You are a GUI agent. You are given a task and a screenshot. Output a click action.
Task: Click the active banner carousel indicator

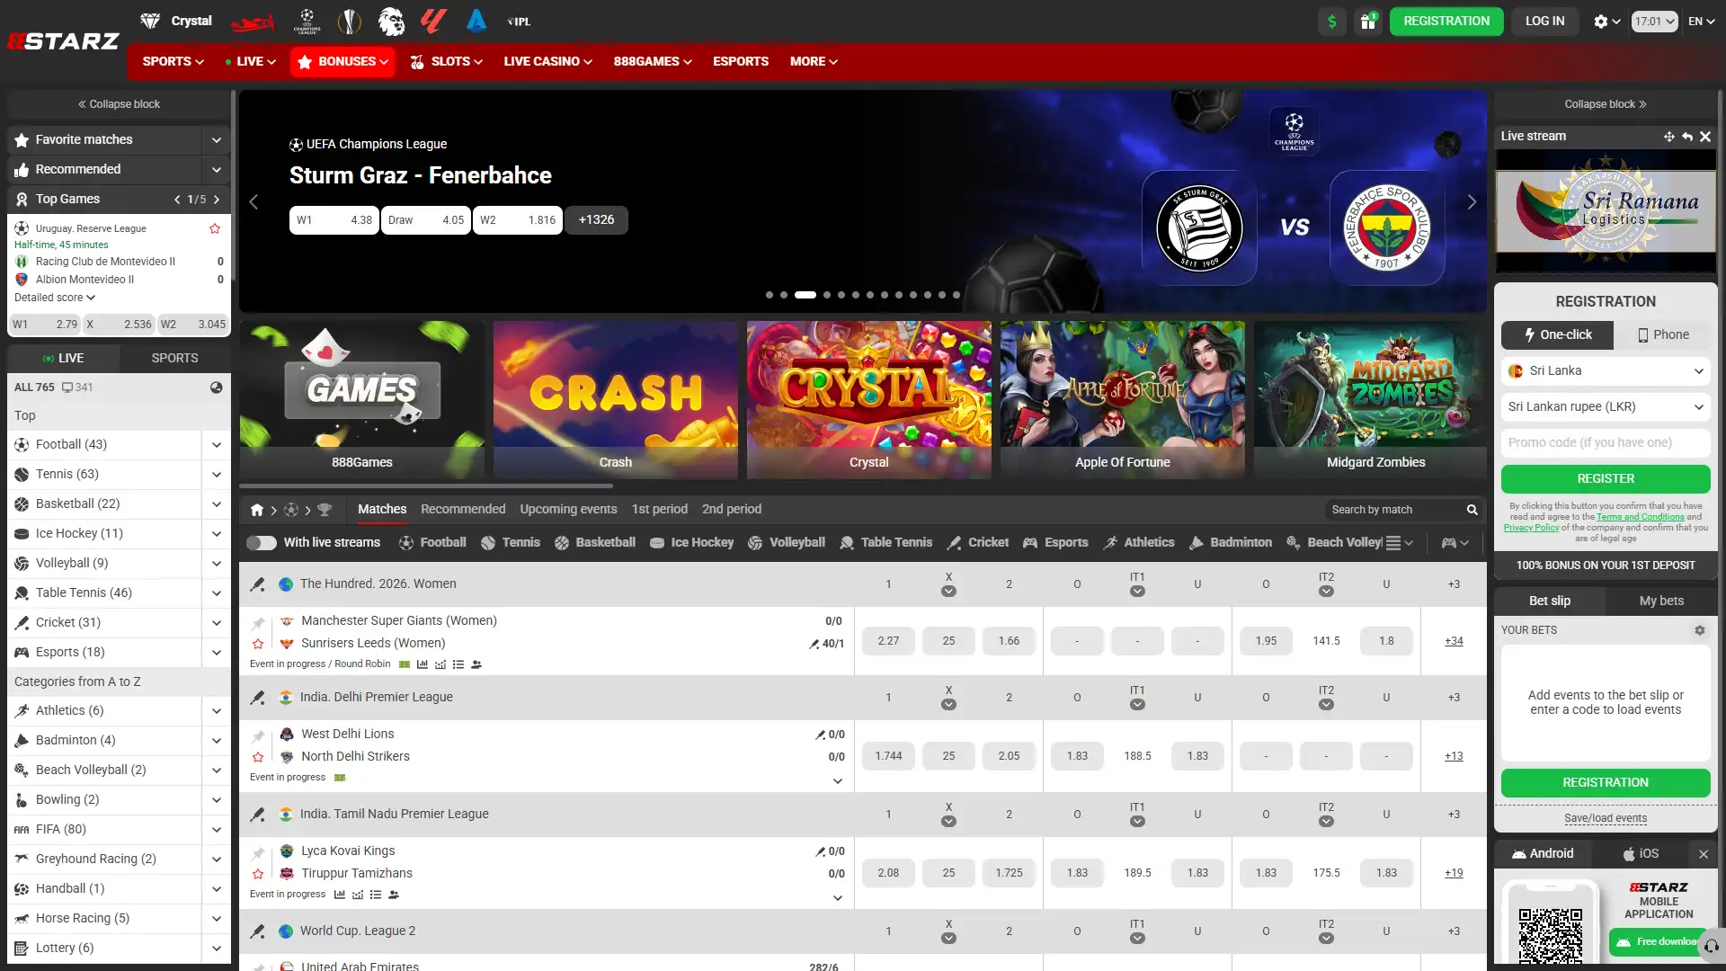[x=805, y=295]
